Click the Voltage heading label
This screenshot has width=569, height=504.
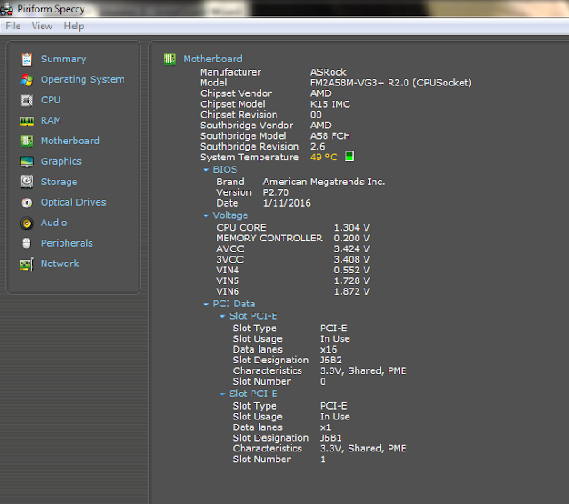point(230,215)
